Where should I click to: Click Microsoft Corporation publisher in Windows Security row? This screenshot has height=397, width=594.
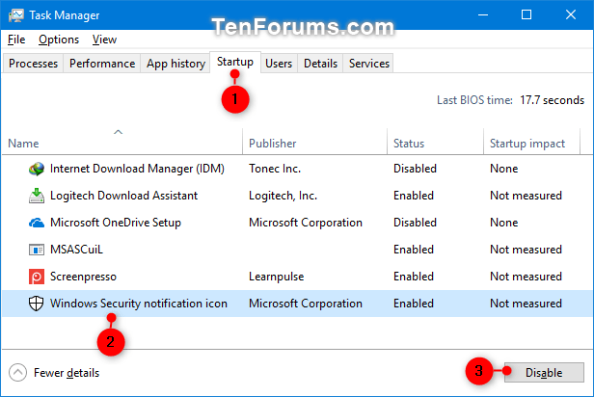[306, 304]
